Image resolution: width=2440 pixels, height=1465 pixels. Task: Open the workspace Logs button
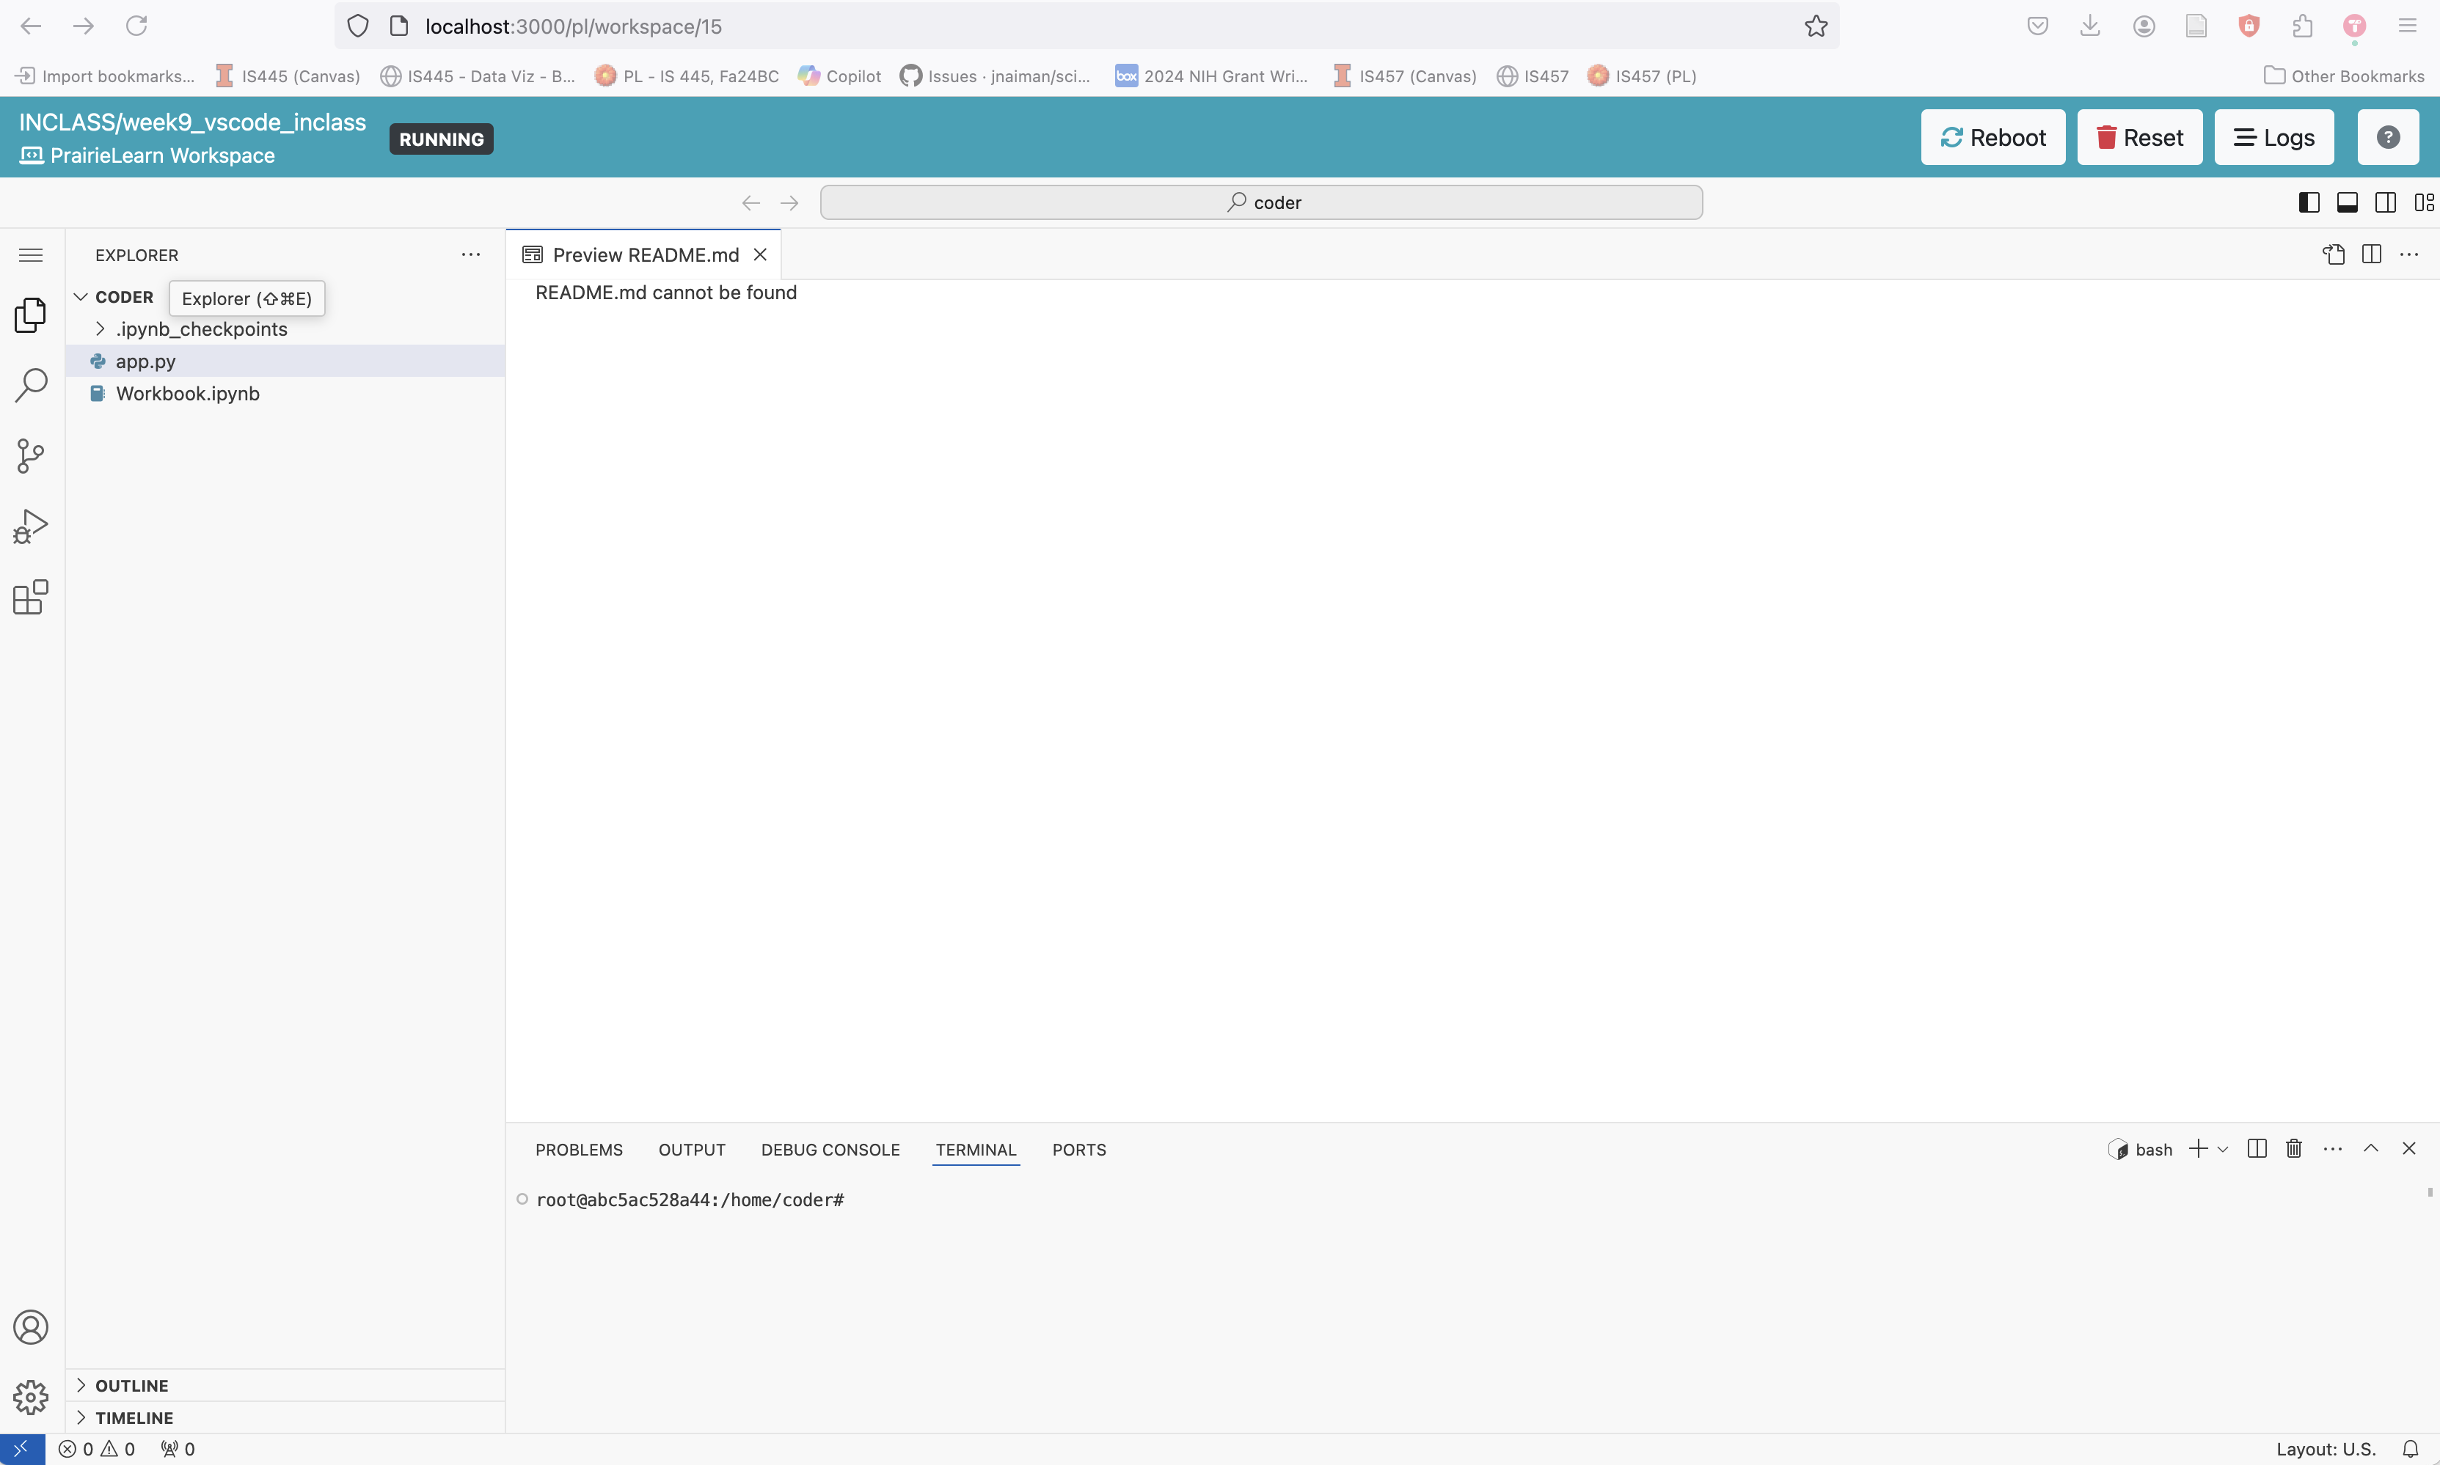pos(2273,137)
